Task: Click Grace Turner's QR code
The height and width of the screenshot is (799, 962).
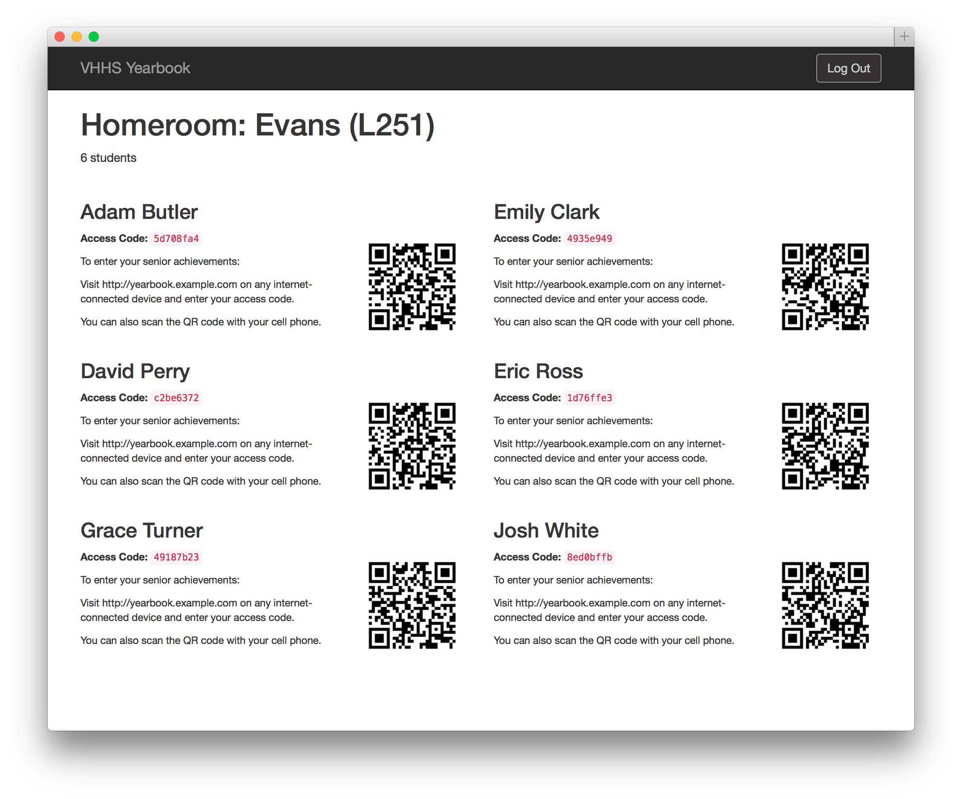Action: pyautogui.click(x=412, y=605)
